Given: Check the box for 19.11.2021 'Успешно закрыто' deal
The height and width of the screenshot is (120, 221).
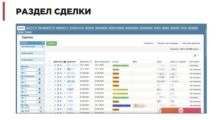Looking at the screenshot, I should [50, 65].
